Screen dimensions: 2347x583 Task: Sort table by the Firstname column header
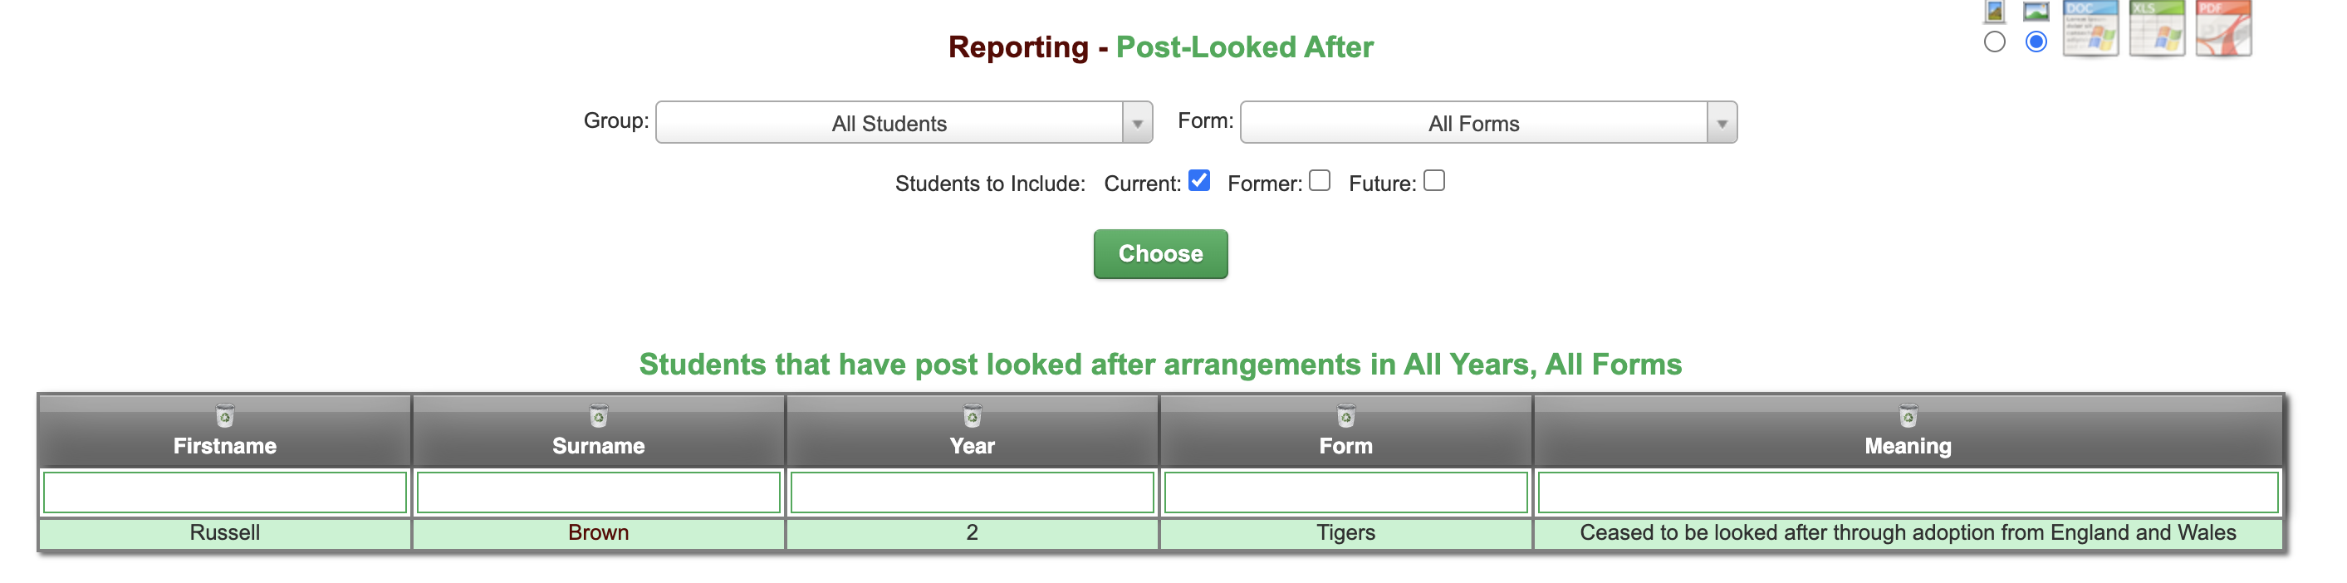(225, 446)
